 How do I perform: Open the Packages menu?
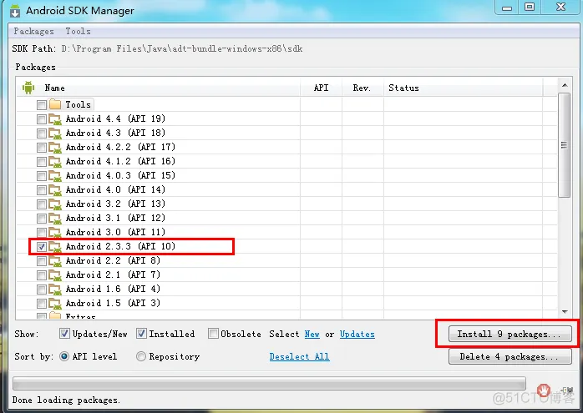[33, 31]
